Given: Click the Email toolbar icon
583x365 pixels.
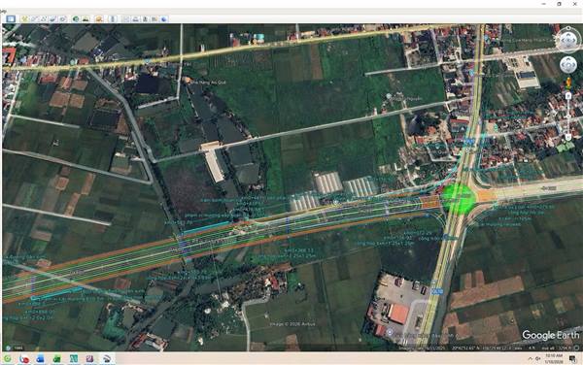Looking at the screenshot, I should click(x=126, y=19).
